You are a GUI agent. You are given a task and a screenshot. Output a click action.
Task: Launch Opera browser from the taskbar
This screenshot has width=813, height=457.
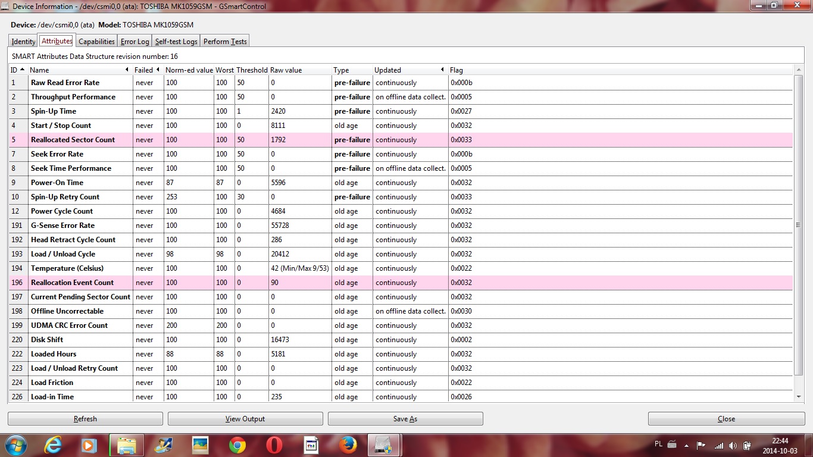[274, 445]
